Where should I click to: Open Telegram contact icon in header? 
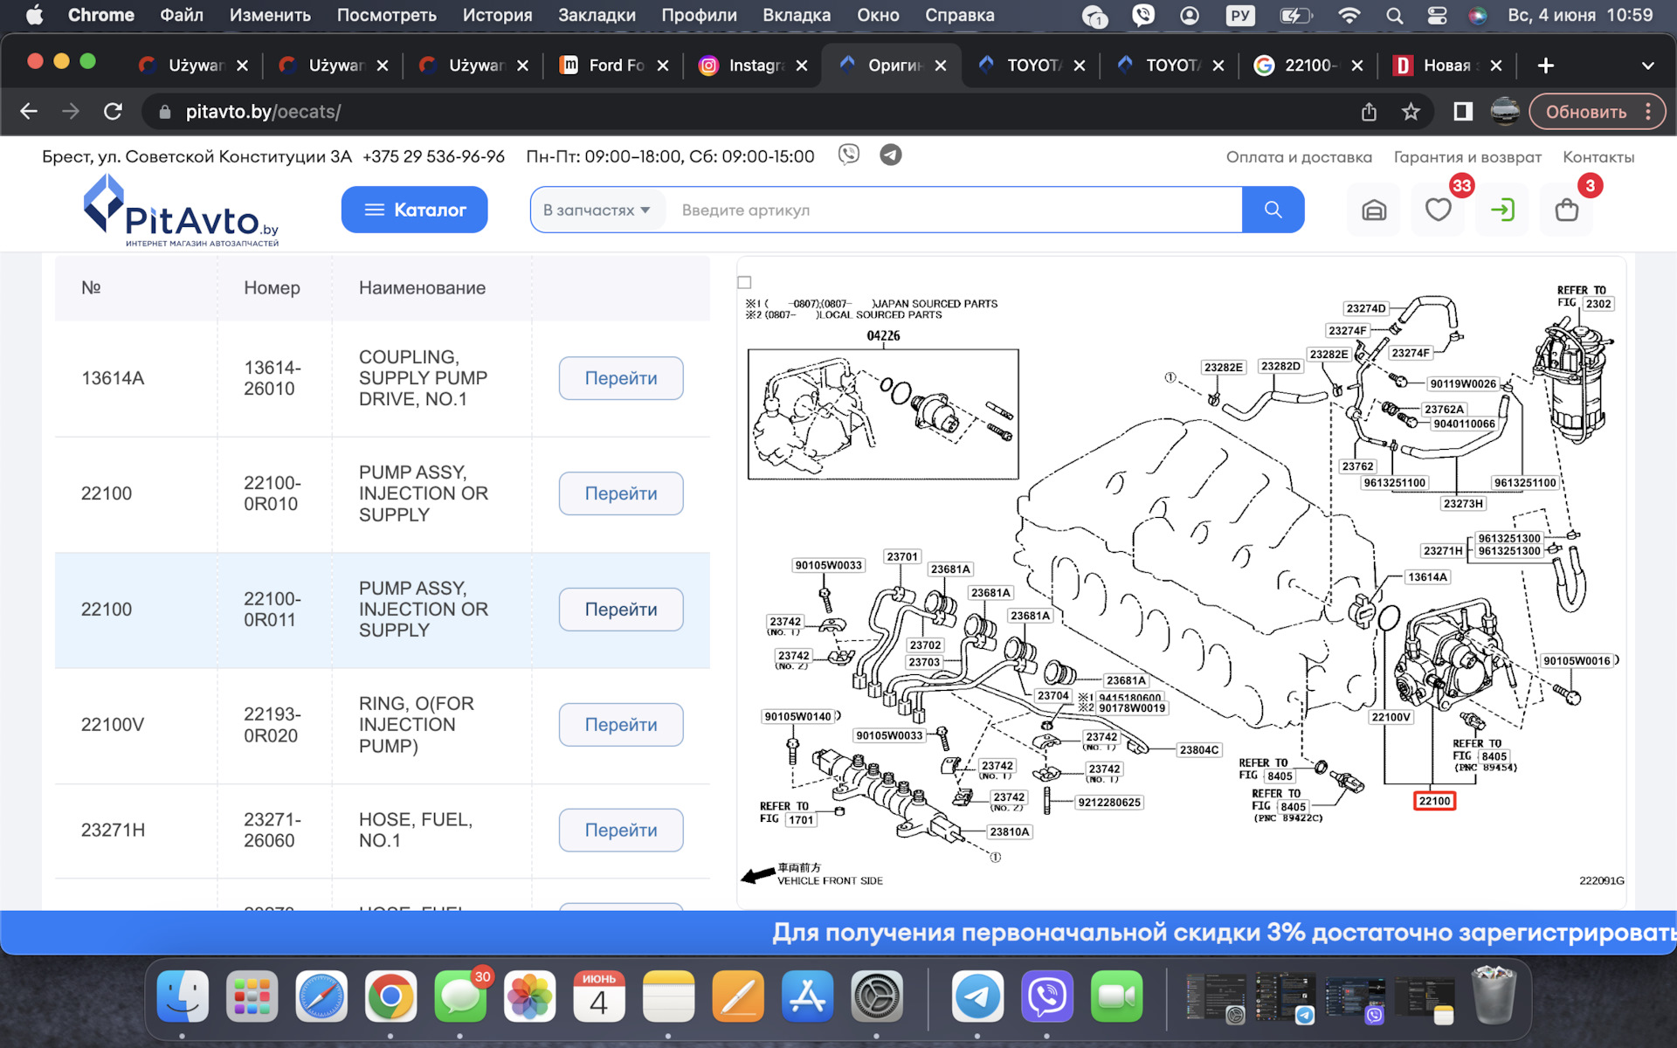coord(890,155)
